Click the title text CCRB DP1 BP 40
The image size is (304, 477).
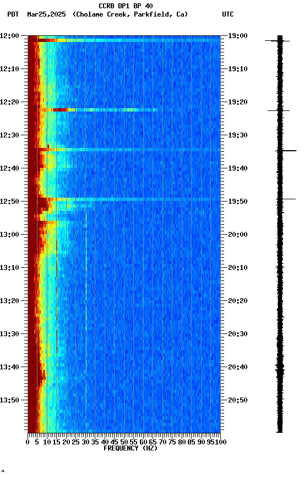126,6
